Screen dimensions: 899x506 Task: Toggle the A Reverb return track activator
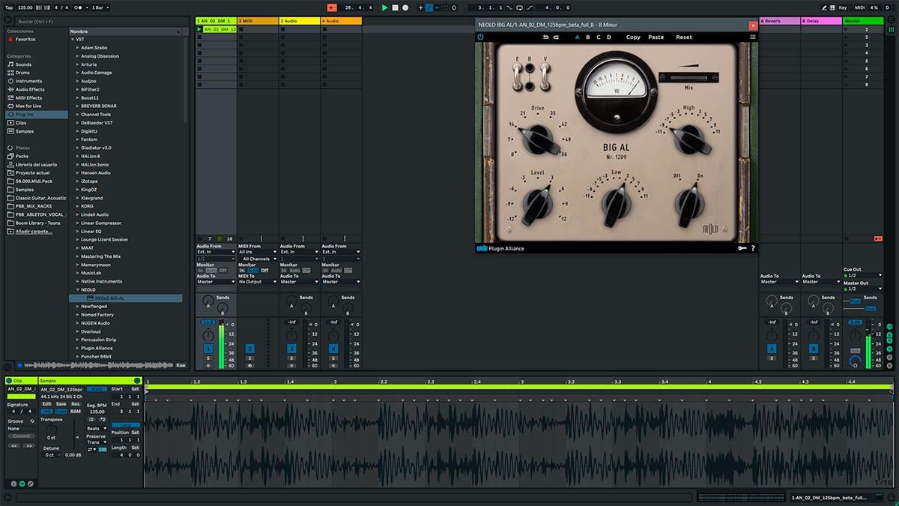tap(772, 349)
